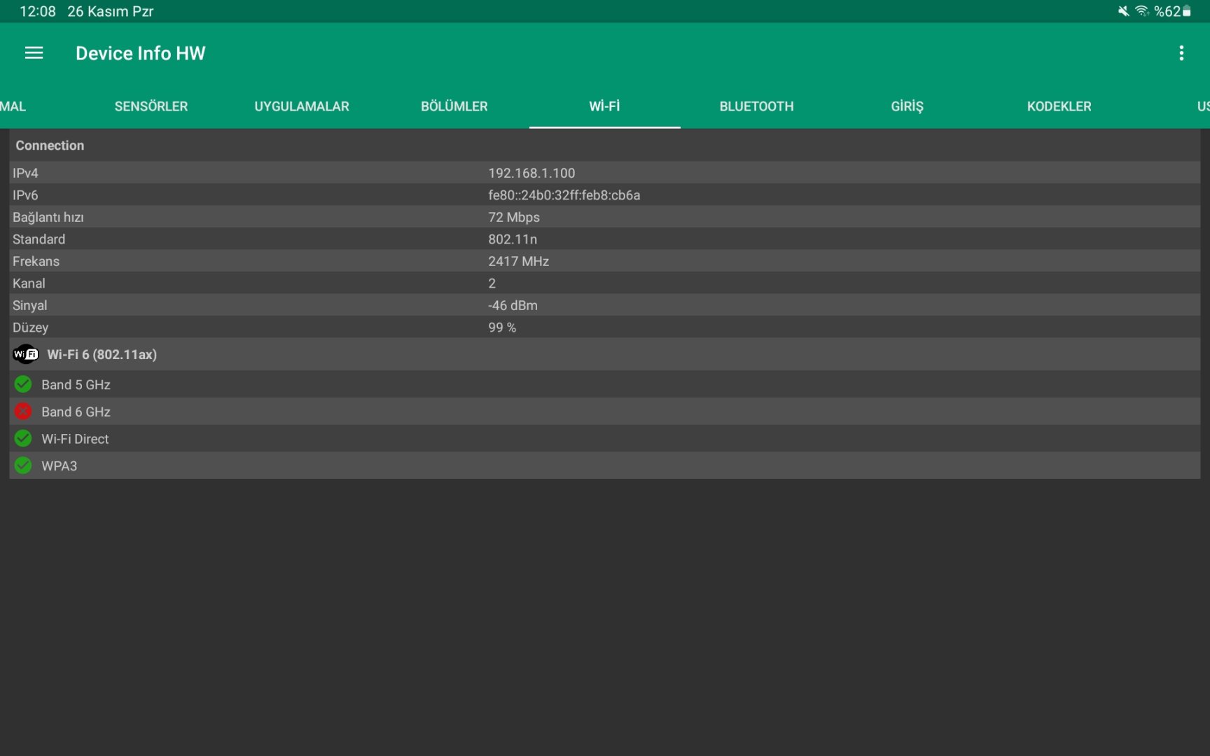Open the hamburger navigation menu

tap(34, 53)
